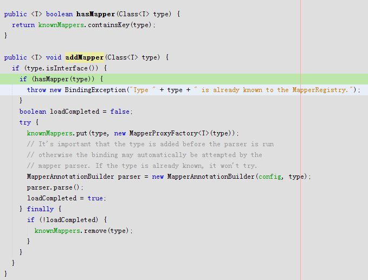Click parser.parse() call
This screenshot has width=368, height=280.
pyautogui.click(x=53, y=187)
